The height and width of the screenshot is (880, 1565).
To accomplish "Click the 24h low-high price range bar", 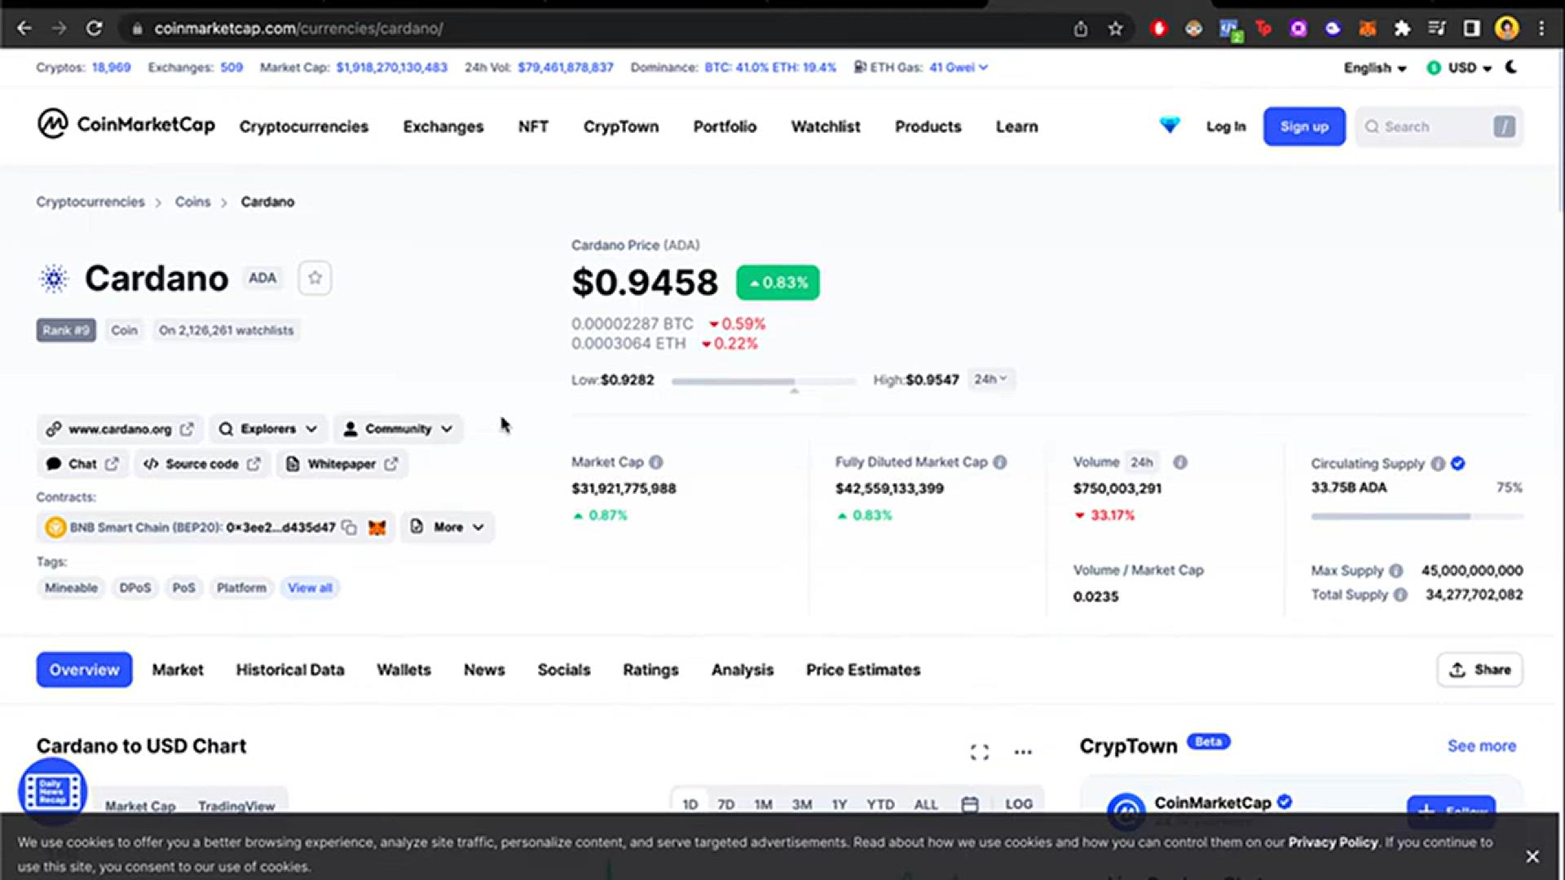I will click(x=763, y=381).
